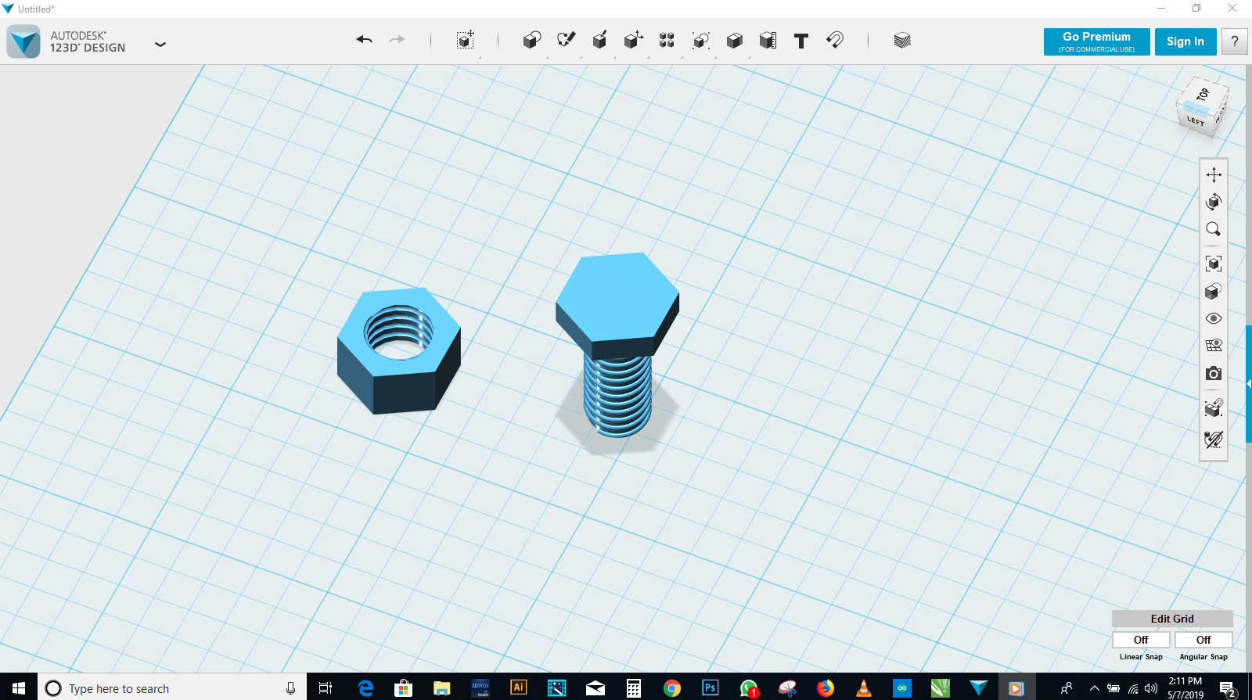This screenshot has width=1252, height=700.
Task: Toggle snap-while-moving magnet cube icon
Action: [1214, 407]
